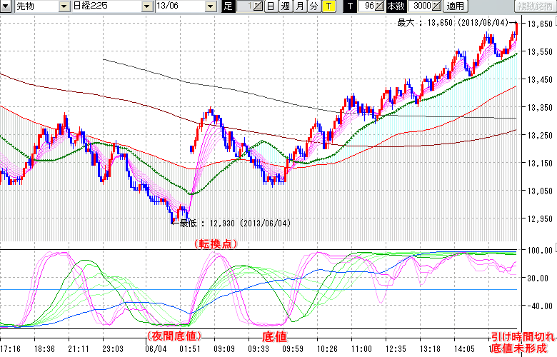Click the spinner beside the 96 value
This screenshot has height=357, width=557.
click(x=380, y=6)
